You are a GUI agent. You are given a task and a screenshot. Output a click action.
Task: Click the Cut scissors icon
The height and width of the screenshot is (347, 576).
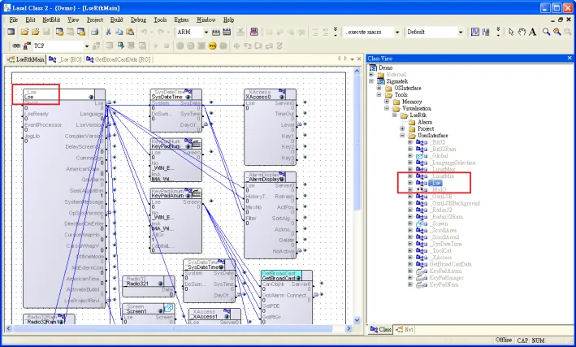[x=108, y=32]
